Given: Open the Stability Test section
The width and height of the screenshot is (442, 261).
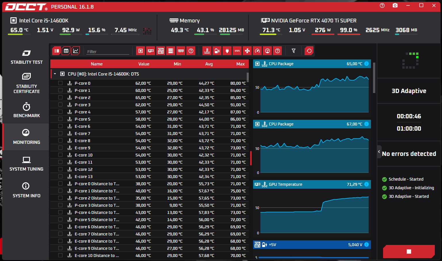Looking at the screenshot, I should (x=26, y=57).
